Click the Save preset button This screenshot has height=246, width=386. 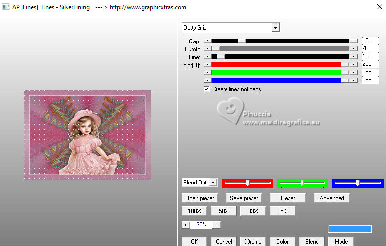point(244,198)
